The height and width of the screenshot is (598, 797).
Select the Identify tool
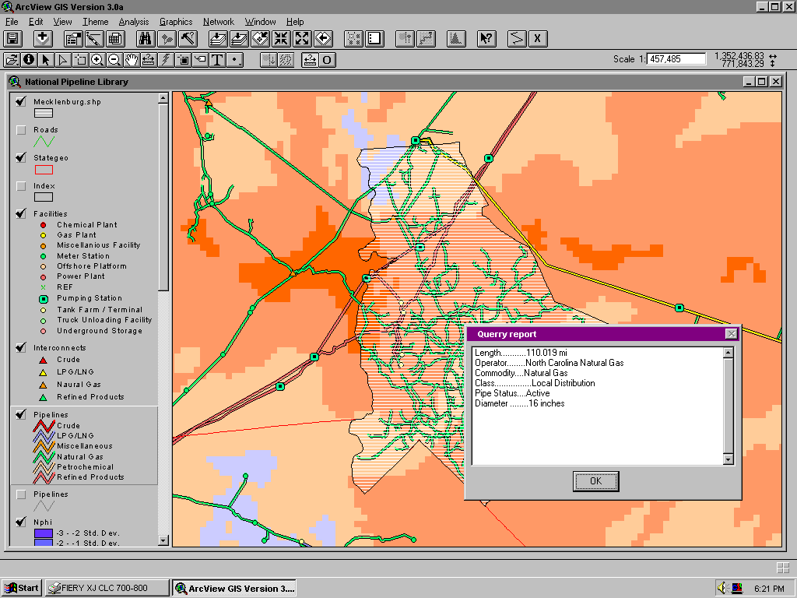click(29, 60)
